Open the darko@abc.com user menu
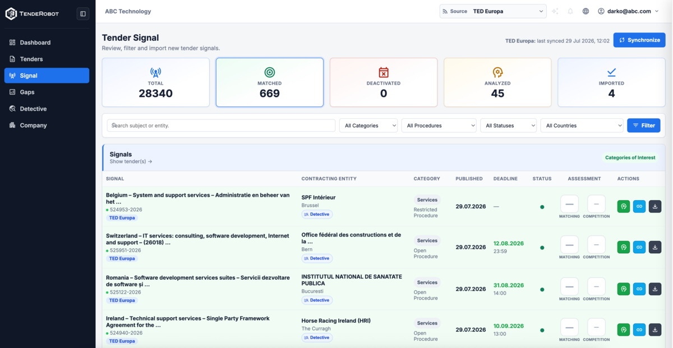Viewport: 673px width, 348px height. [628, 11]
